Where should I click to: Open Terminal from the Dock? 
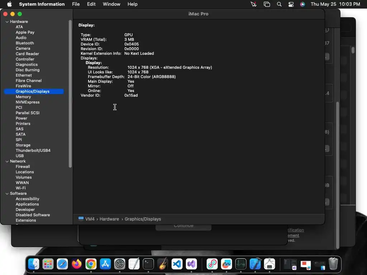pyautogui.click(x=148, y=264)
